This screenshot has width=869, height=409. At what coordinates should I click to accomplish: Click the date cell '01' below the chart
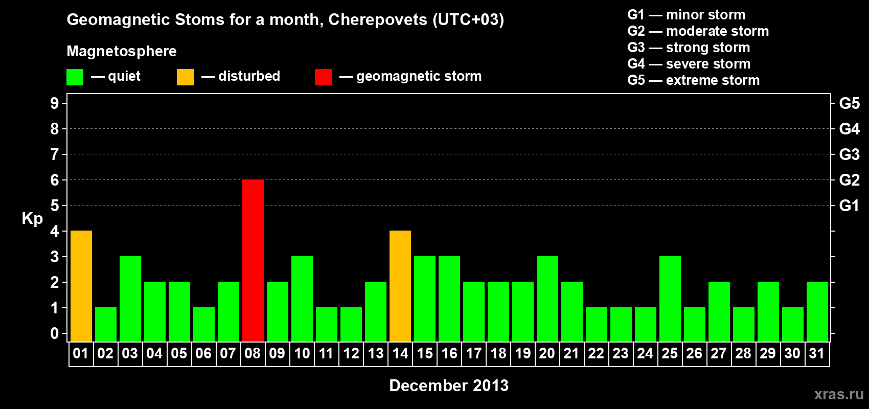point(81,354)
